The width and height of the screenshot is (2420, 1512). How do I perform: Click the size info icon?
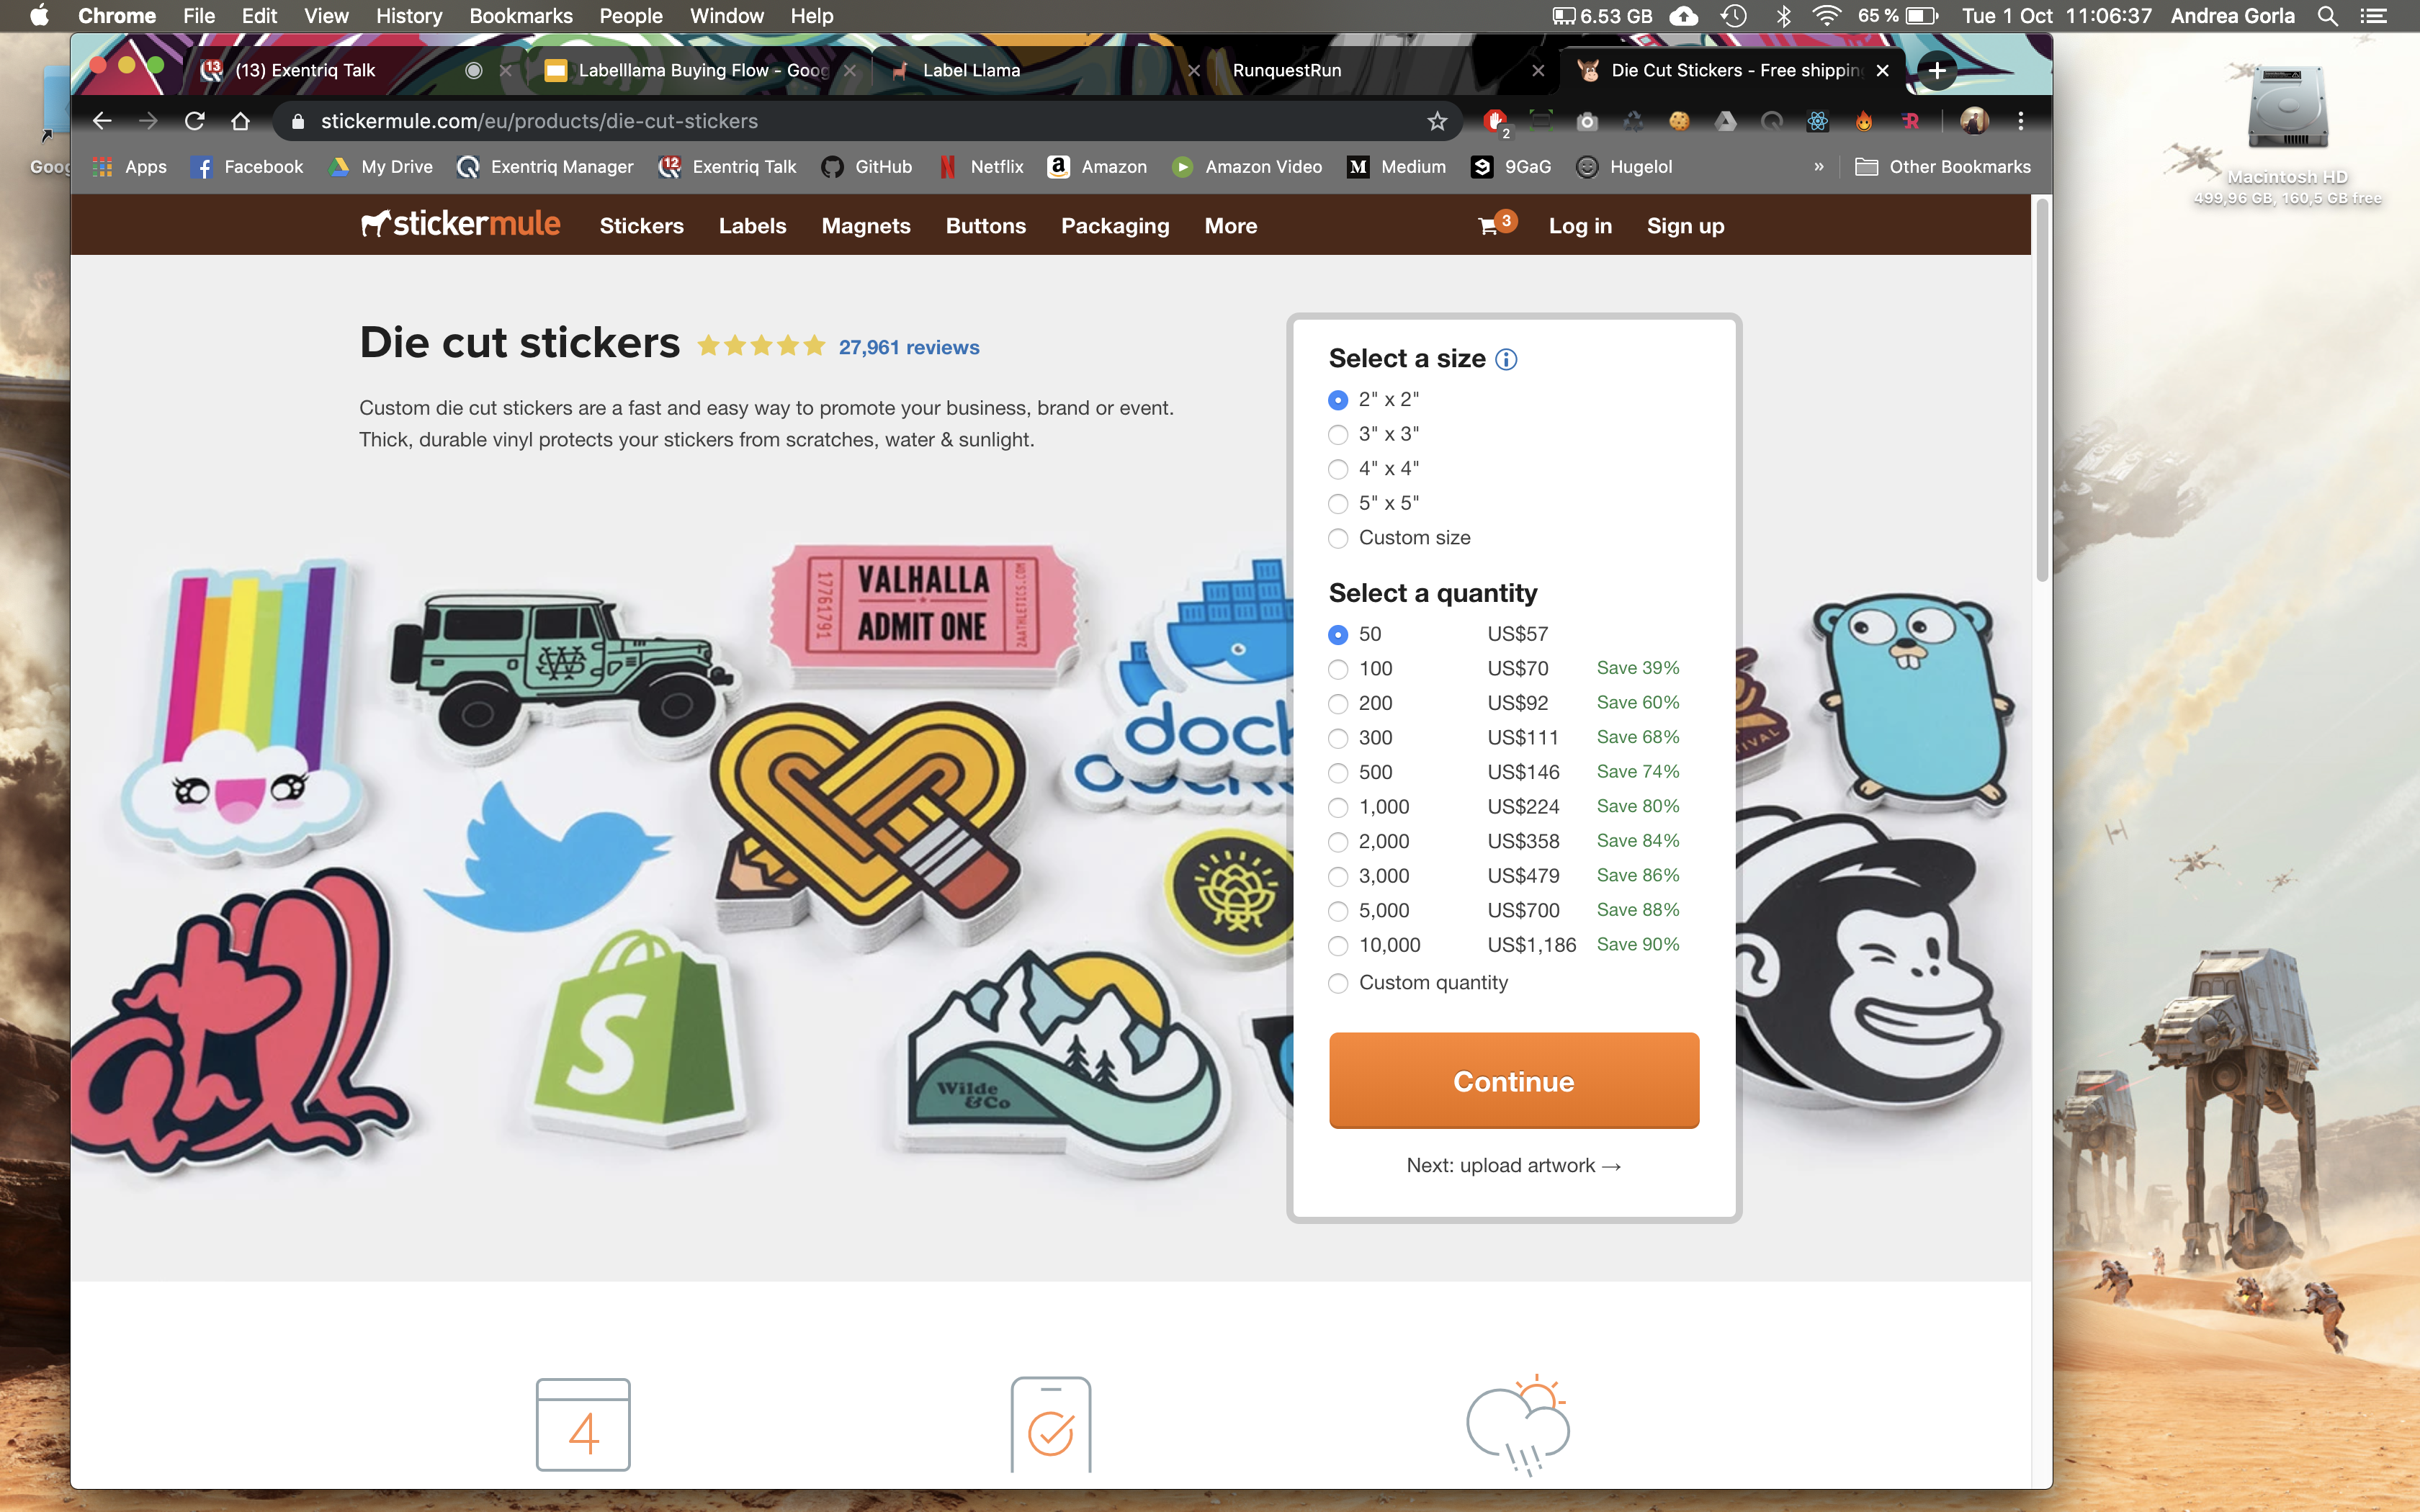pos(1506,359)
